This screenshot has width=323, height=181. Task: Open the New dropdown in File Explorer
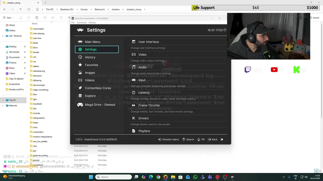coord(8,18)
